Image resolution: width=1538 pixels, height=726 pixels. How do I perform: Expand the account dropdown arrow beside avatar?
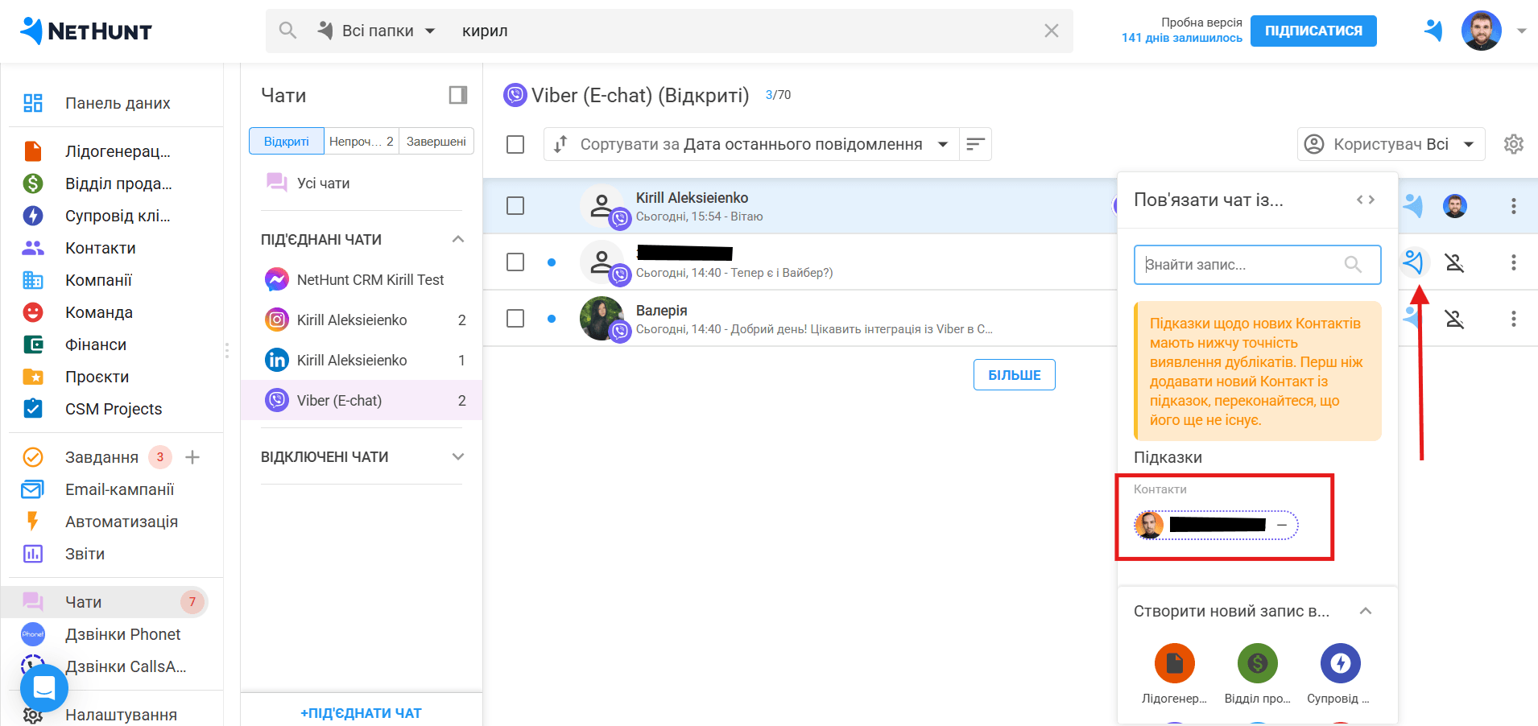coord(1521,31)
